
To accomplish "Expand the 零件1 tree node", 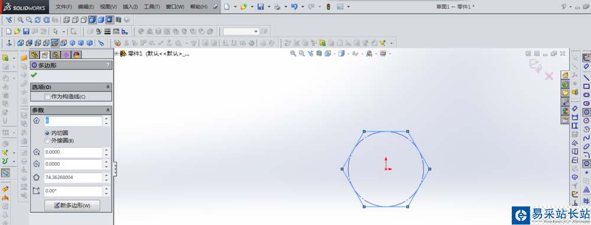I will pos(116,54).
